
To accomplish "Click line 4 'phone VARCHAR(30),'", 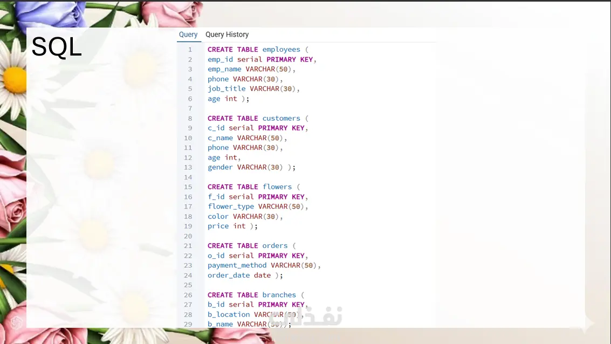I will 245,79.
